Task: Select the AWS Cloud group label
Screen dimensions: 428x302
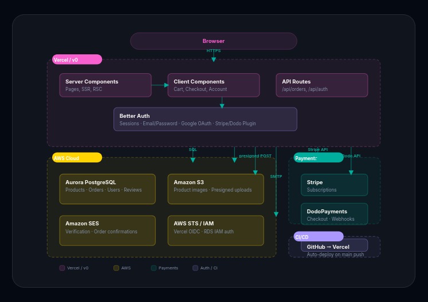Action: click(x=77, y=157)
